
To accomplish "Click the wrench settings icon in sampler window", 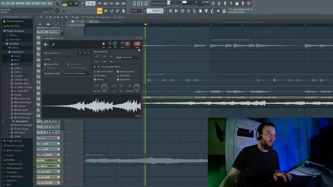I will 53,45.
